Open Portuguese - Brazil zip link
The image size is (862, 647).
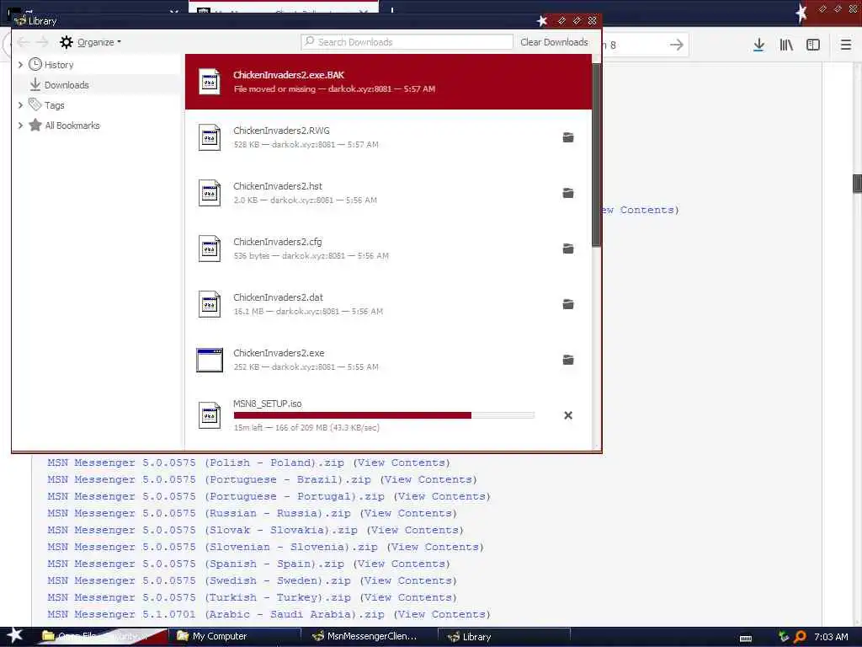(209, 479)
